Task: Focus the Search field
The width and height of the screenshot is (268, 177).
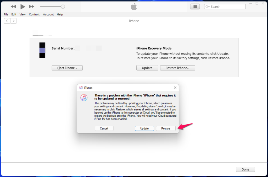Action: (x=225, y=7)
